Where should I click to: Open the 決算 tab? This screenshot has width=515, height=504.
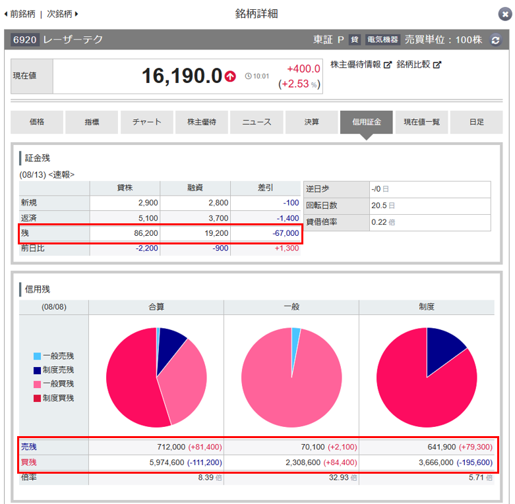(x=311, y=123)
